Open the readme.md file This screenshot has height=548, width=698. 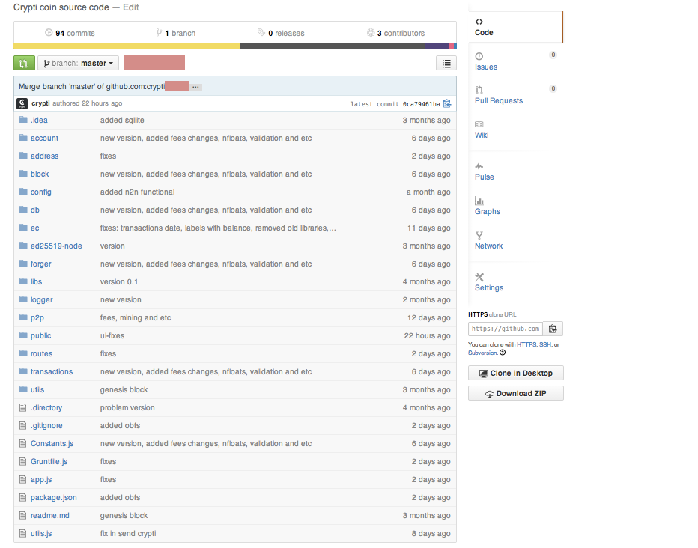click(x=50, y=516)
